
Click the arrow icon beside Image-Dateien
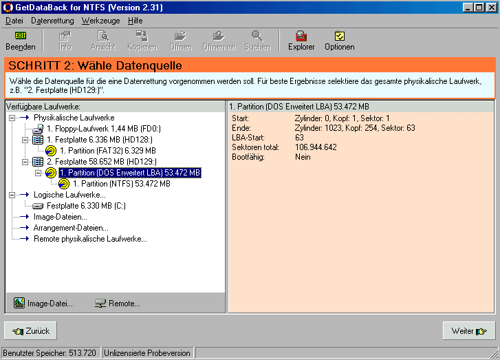25,217
